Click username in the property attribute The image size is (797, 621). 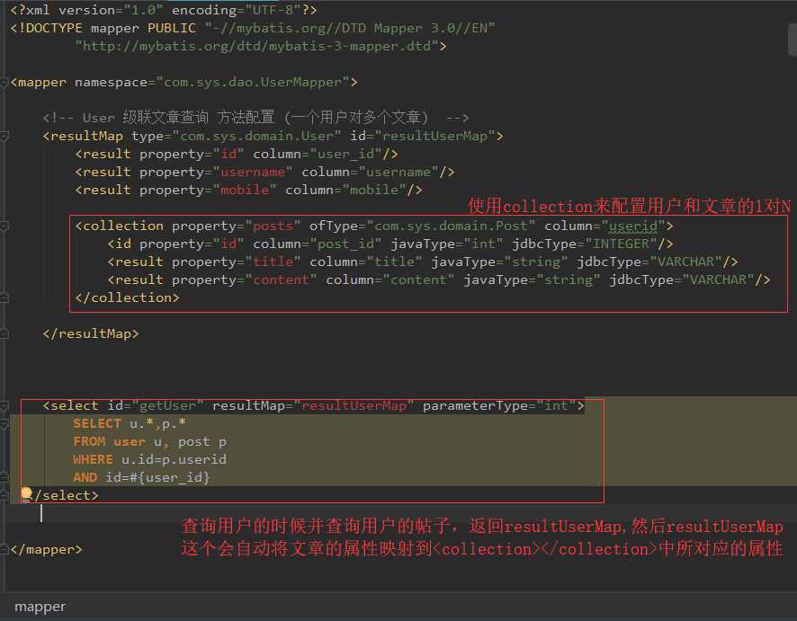[x=253, y=173]
